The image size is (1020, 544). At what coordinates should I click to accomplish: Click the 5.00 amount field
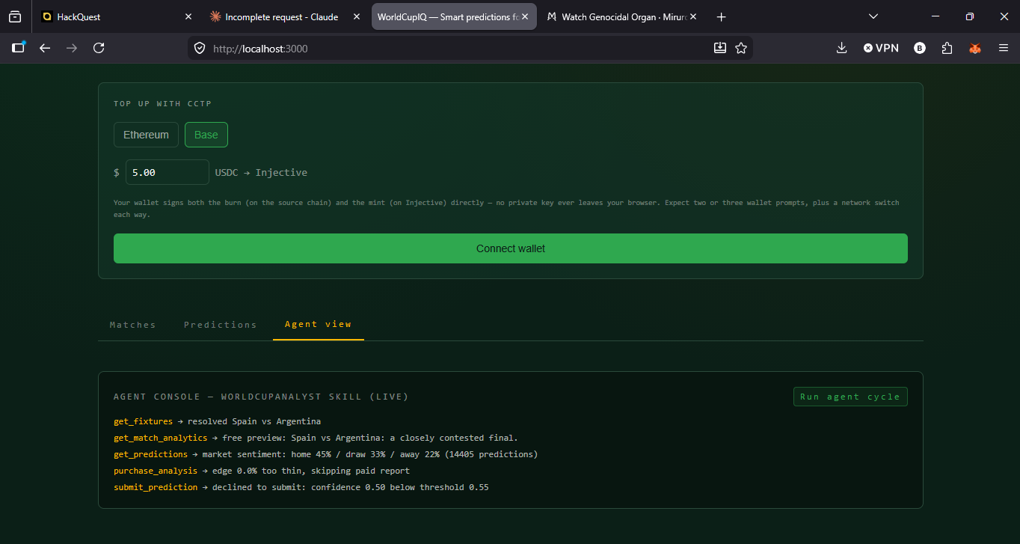pyautogui.click(x=168, y=172)
